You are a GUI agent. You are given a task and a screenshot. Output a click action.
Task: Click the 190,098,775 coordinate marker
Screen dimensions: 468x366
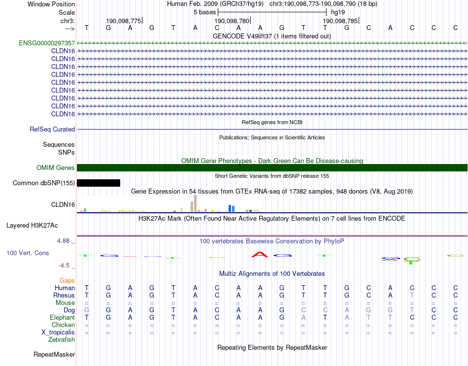click(x=124, y=21)
